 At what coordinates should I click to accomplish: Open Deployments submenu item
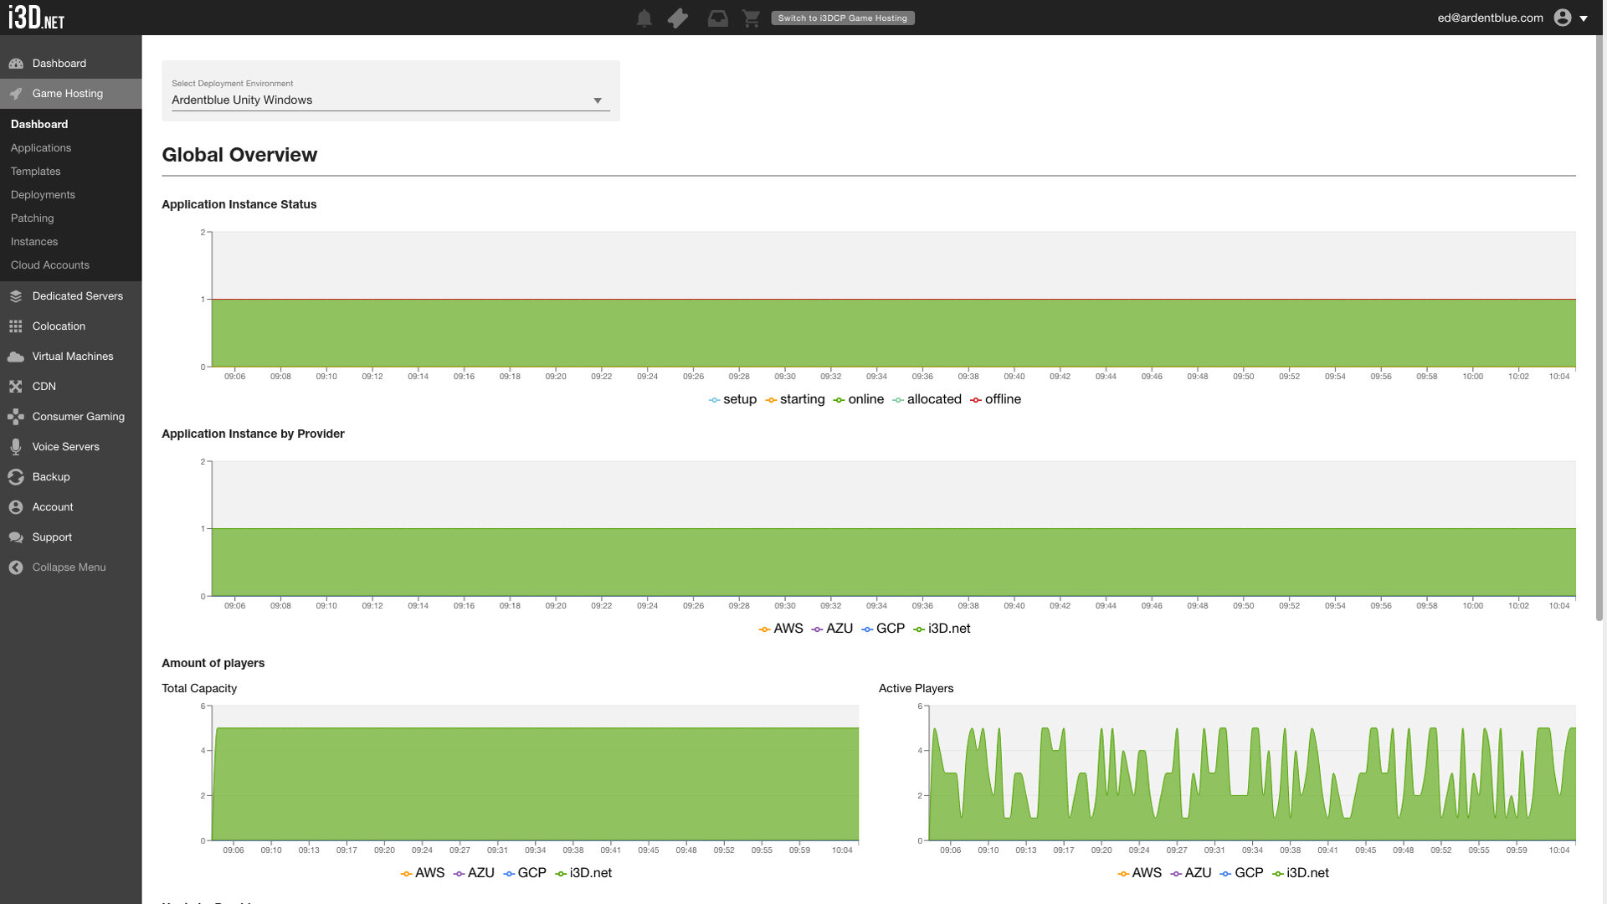43,194
